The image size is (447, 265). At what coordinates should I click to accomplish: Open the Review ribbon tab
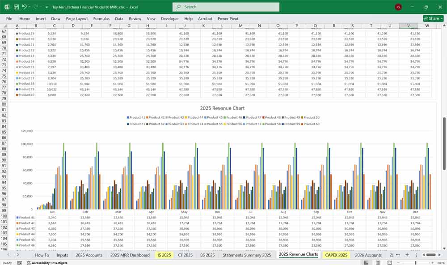click(135, 18)
